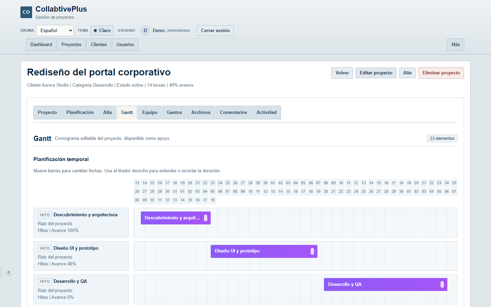Click the D user avatar

tap(145, 31)
